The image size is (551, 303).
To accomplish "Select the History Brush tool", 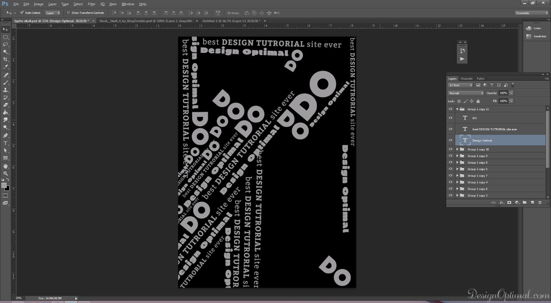I will [x=5, y=98].
